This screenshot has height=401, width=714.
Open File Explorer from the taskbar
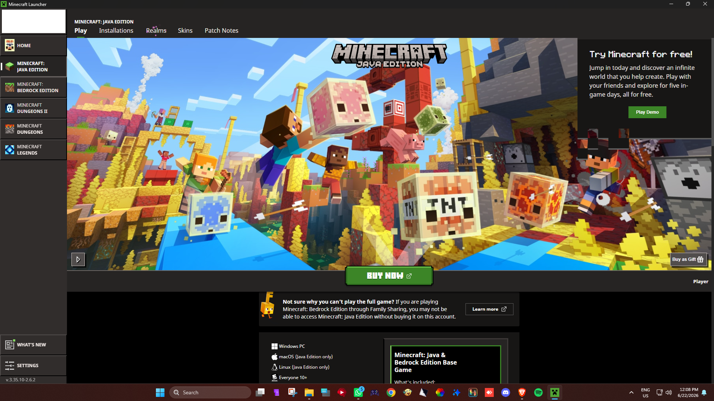click(309, 392)
